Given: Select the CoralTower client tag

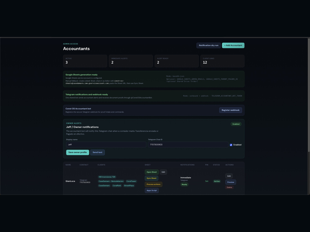Looking at the screenshot, I should click(x=131, y=181).
